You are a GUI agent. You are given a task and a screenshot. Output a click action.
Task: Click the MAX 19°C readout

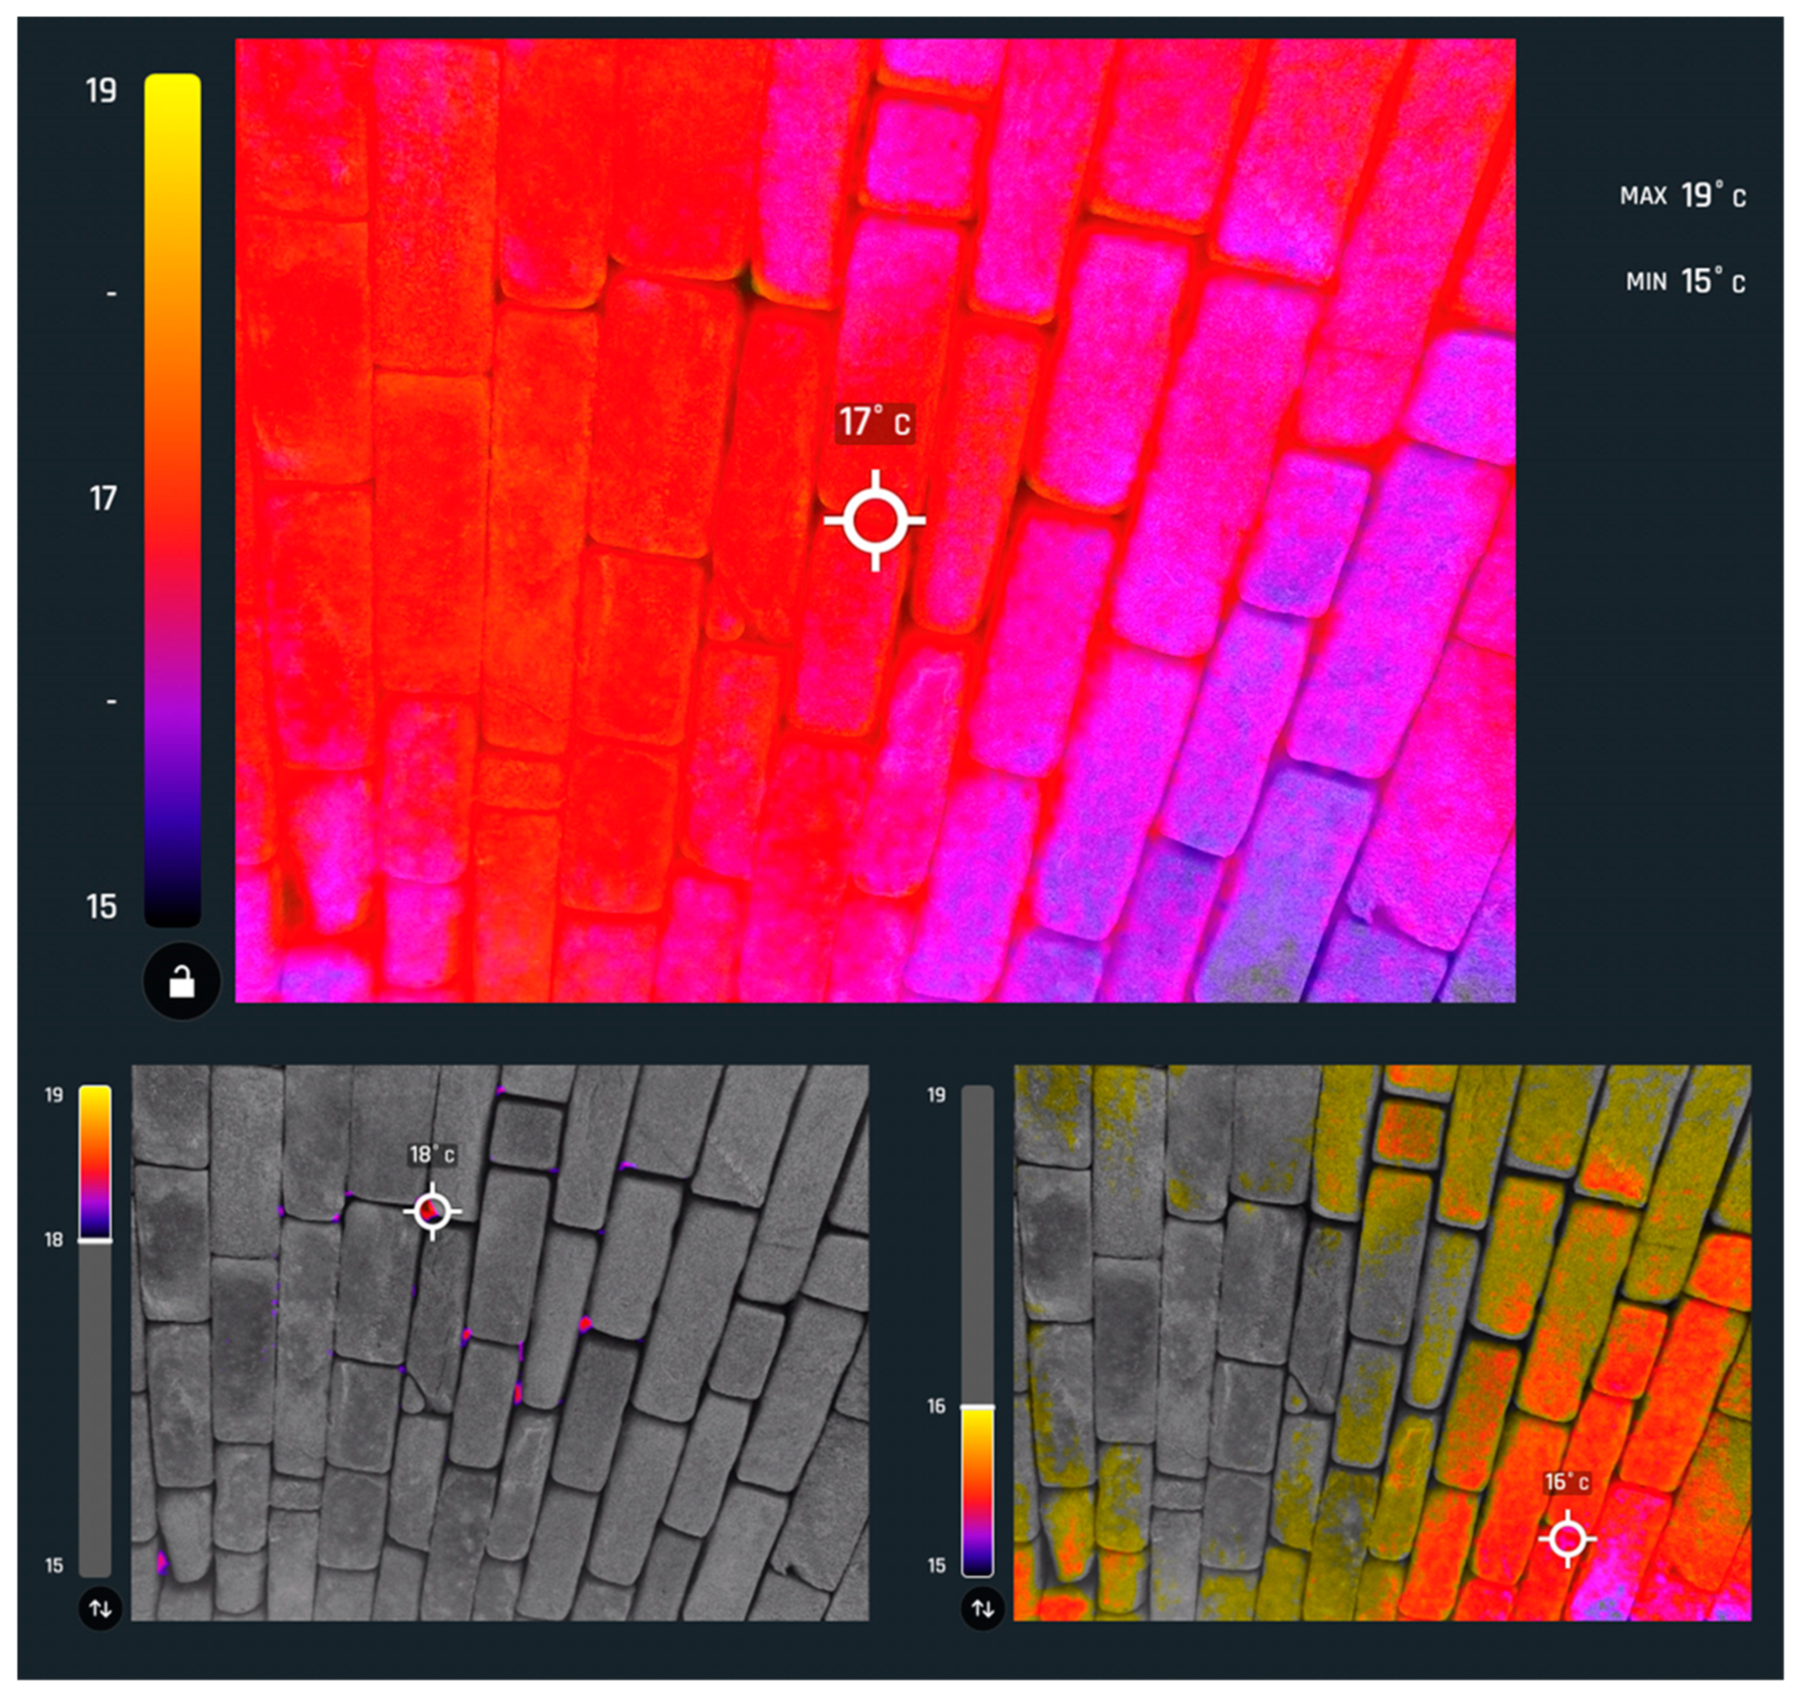pyautogui.click(x=1683, y=195)
